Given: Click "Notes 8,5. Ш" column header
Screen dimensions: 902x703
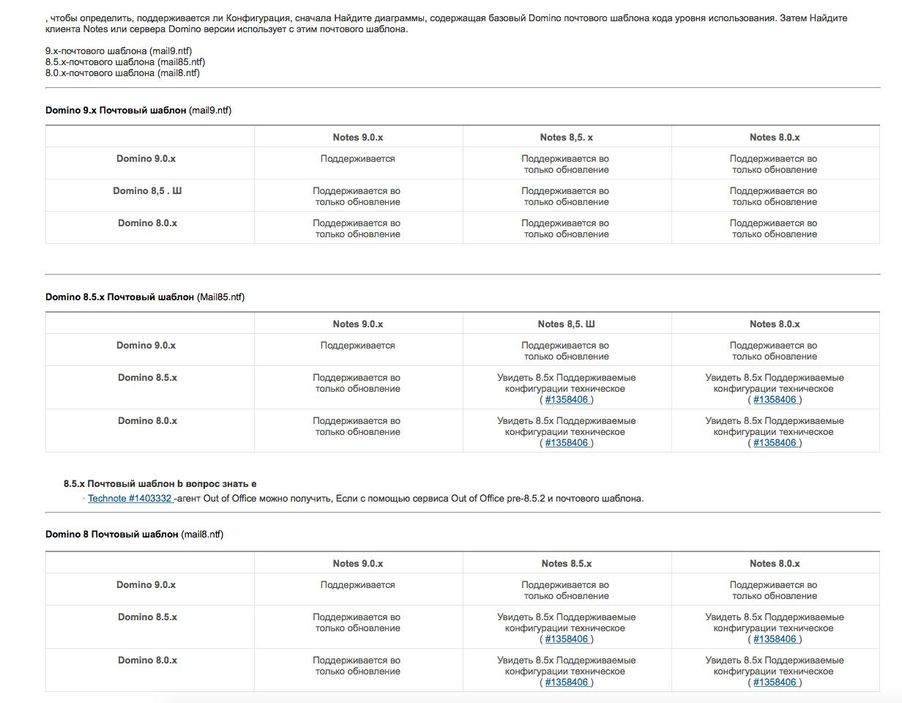Looking at the screenshot, I should point(567,324).
